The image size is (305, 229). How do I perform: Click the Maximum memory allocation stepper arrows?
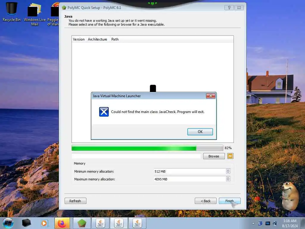pyautogui.click(x=228, y=179)
